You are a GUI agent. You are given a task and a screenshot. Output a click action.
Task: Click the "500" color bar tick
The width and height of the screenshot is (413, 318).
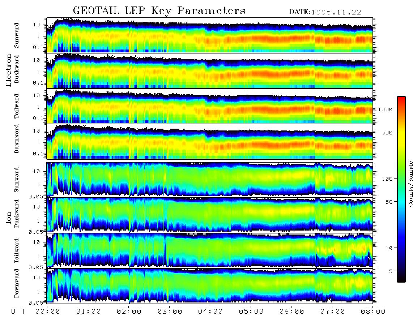[x=387, y=132]
